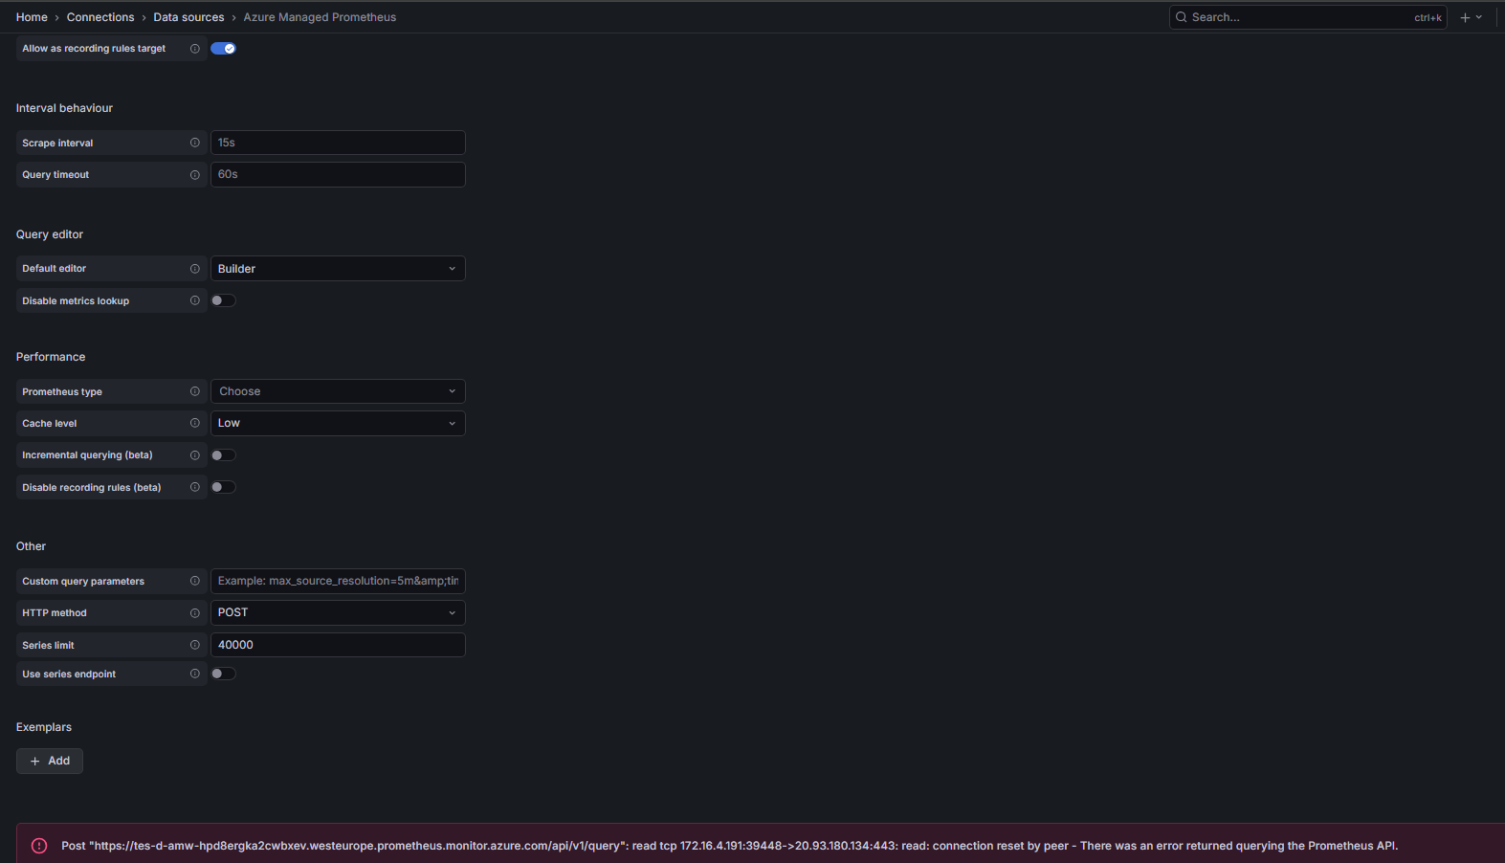Show info for Disable recording rules (beta)
Image resolution: width=1505 pixels, height=863 pixels.
195,487
